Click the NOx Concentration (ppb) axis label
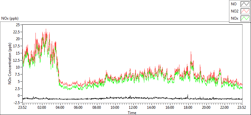Image resolution: width=251 pixels, height=115 pixels. pyautogui.click(x=10, y=64)
